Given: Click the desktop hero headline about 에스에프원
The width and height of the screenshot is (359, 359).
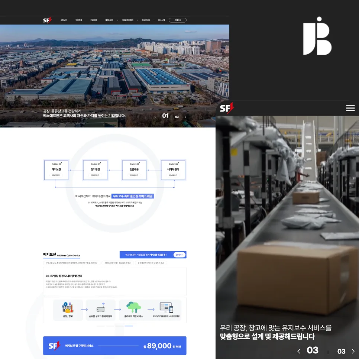Looking at the screenshot, I should click(x=84, y=116).
